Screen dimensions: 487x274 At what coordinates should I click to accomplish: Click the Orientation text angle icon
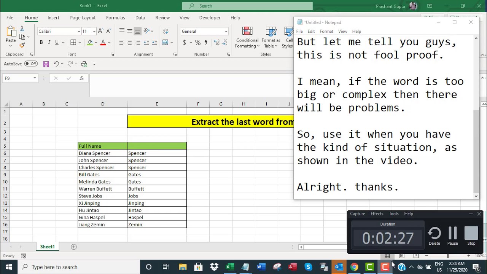pos(147,31)
